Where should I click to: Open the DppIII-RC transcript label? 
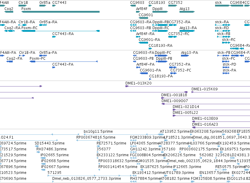161,28
